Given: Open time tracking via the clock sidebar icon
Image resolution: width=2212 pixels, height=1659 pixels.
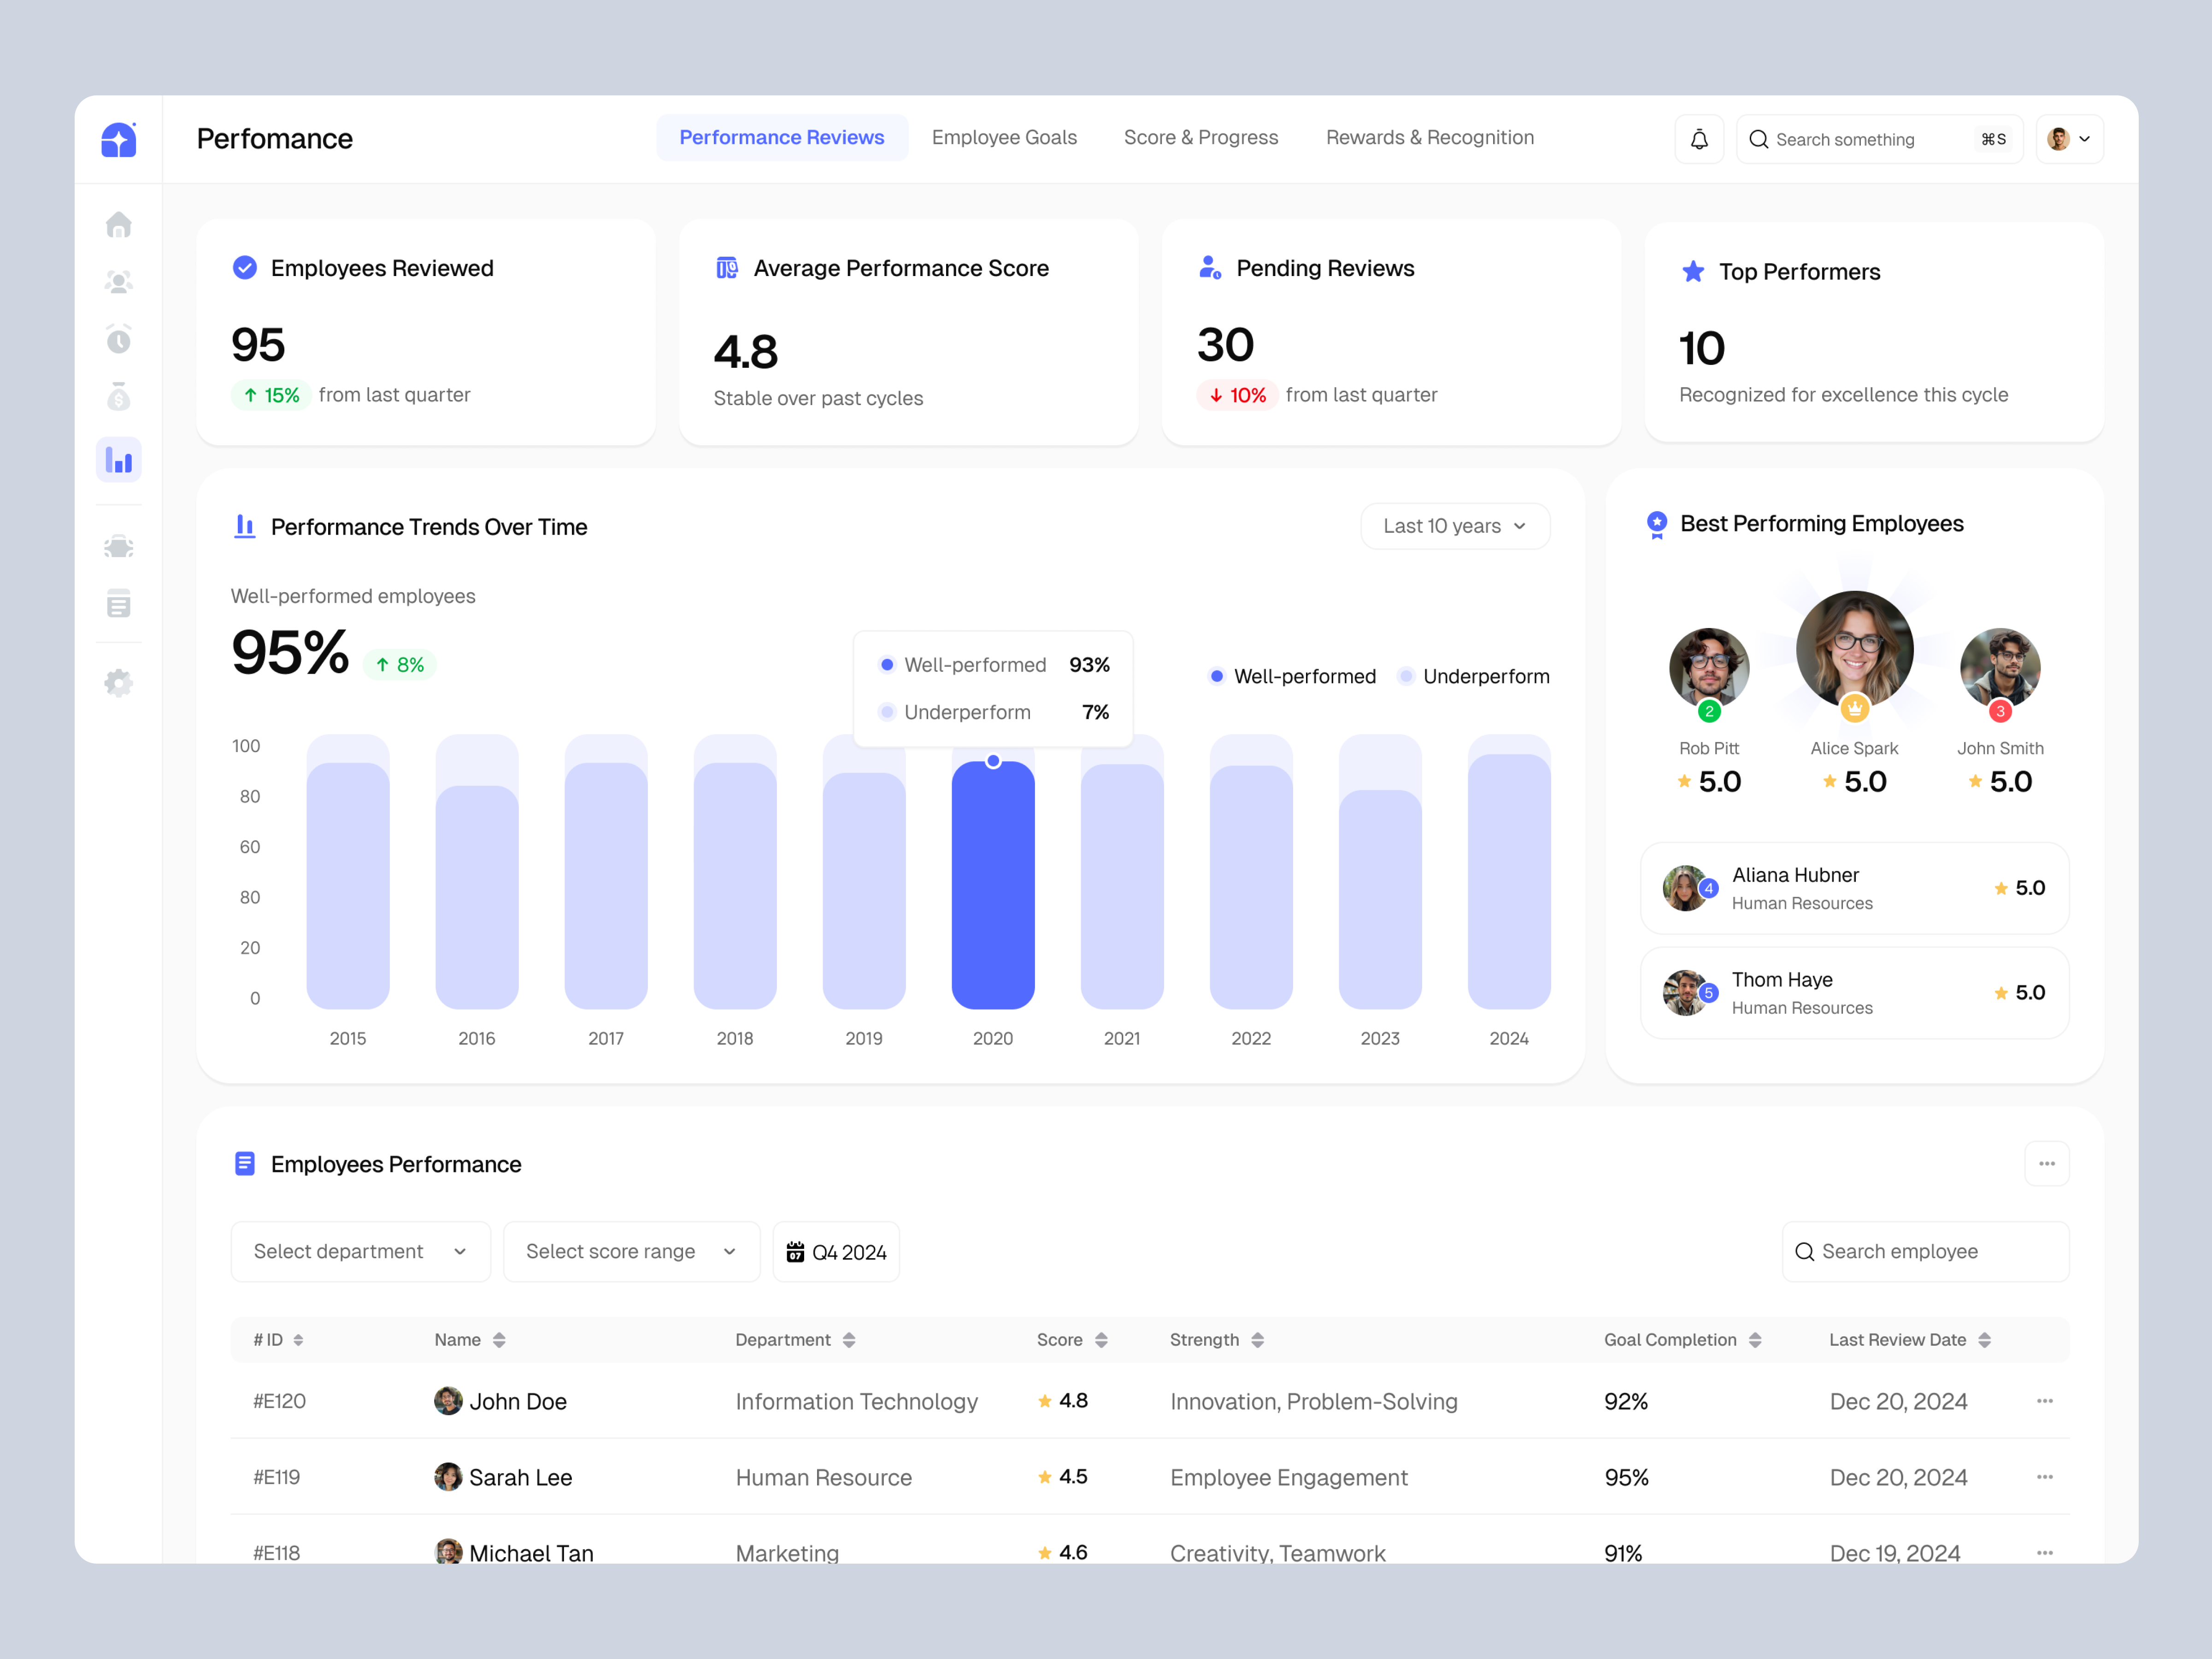Looking at the screenshot, I should [x=119, y=339].
